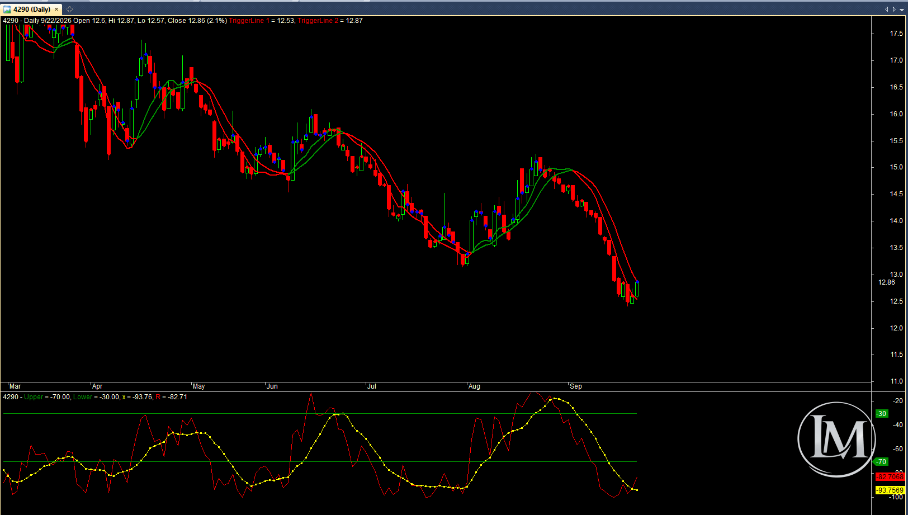Viewport: 908px width, 515px height.
Task: Click the green -70 level marker
Action: pyautogui.click(x=881, y=462)
